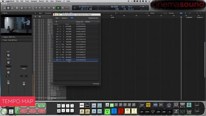Click the Fast Forward transport button
The width and height of the screenshot is (206, 116).
[49, 8]
